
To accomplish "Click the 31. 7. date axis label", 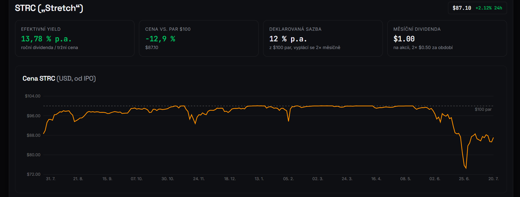I will (51, 179).
